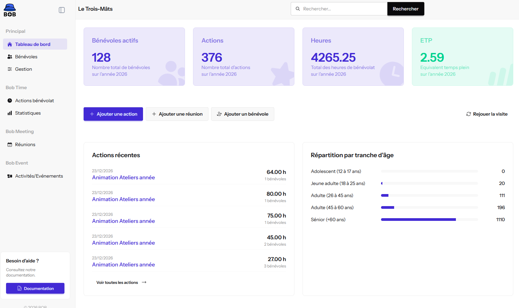519x308 pixels.
Task: Toggle the sidebar collapse icon
Action: coord(62,10)
